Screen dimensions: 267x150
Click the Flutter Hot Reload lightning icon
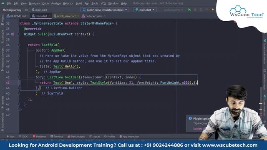click(x=213, y=10)
